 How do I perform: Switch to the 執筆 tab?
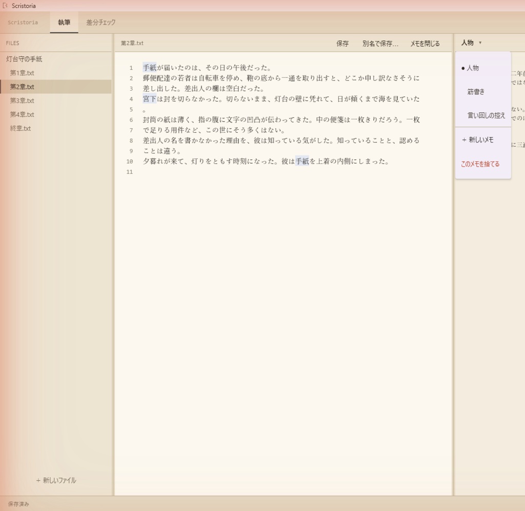[x=64, y=23]
